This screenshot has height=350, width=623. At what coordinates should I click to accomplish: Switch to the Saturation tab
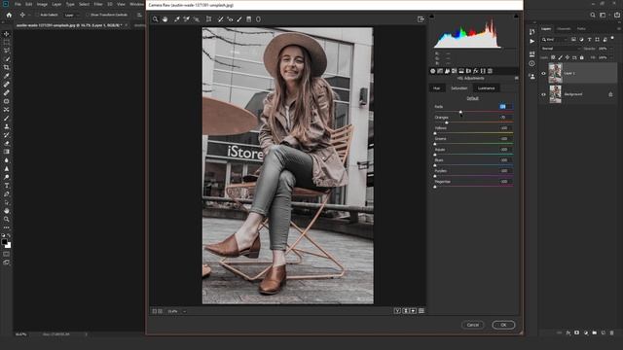(458, 88)
